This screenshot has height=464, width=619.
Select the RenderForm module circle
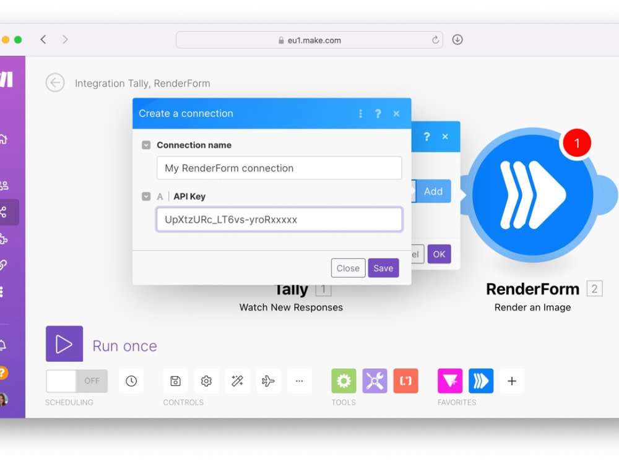(532, 194)
